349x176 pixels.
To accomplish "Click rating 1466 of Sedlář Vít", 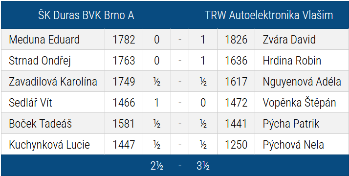I will pos(124,103).
